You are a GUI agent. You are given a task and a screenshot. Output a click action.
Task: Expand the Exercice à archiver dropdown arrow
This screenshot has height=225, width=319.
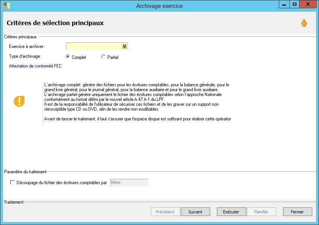coord(125,46)
